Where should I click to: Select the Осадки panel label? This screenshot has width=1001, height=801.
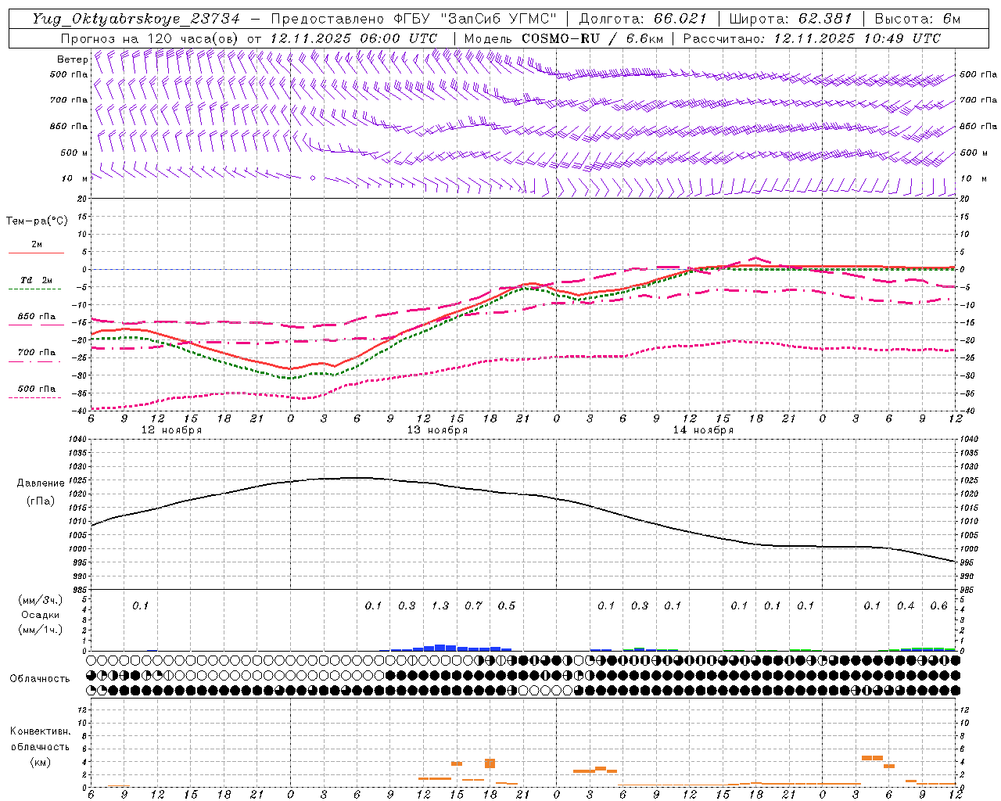coord(41,615)
